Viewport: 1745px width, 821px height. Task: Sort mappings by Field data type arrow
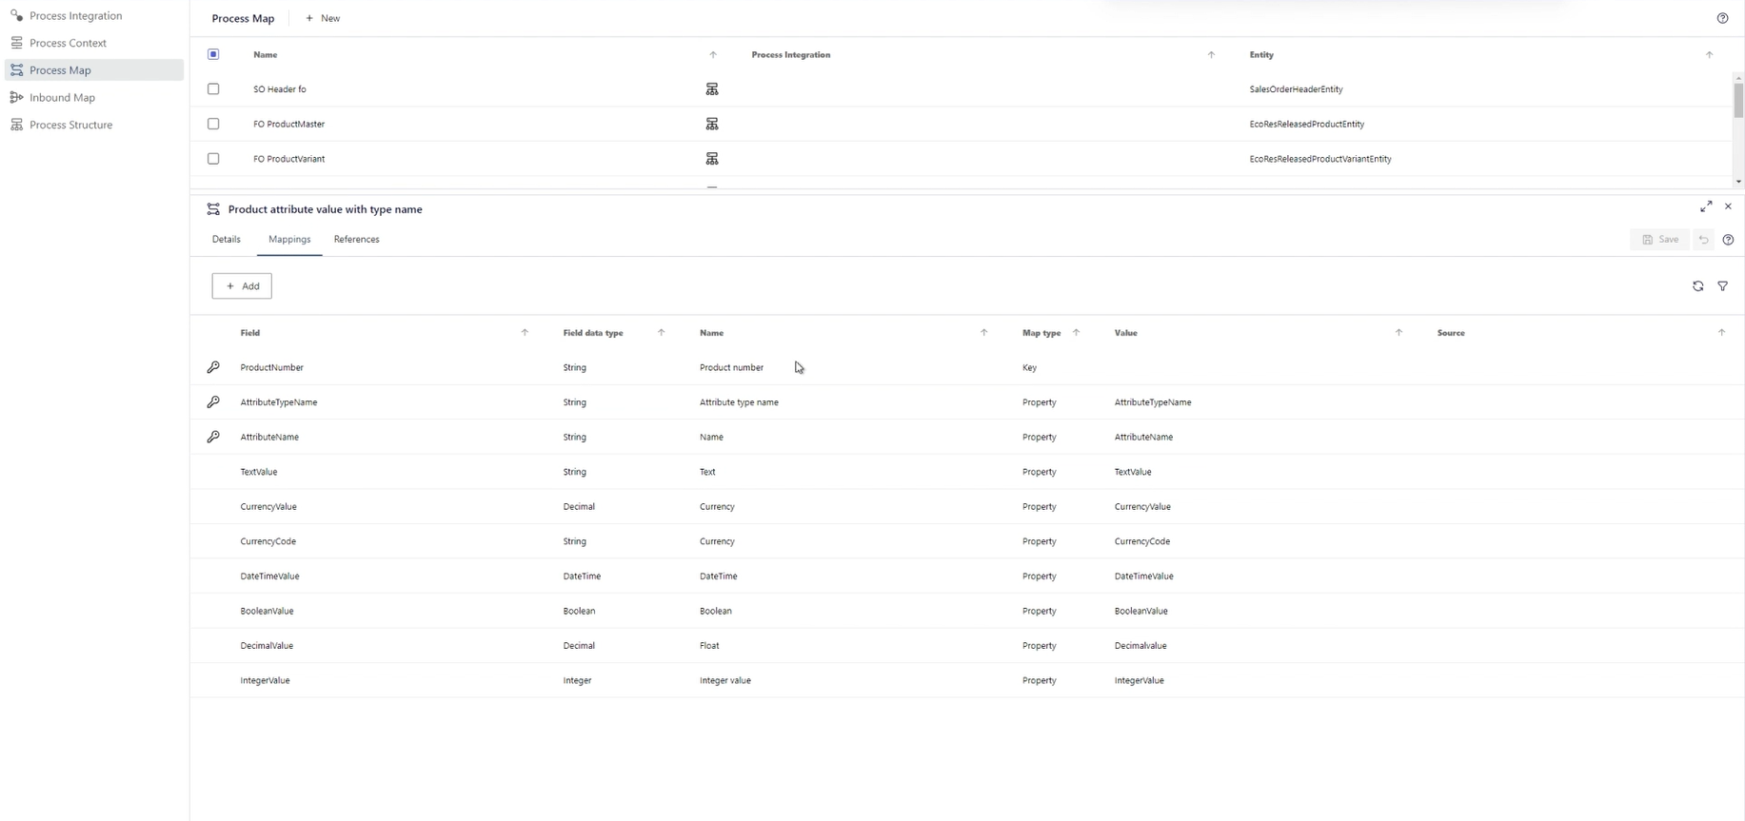661,333
